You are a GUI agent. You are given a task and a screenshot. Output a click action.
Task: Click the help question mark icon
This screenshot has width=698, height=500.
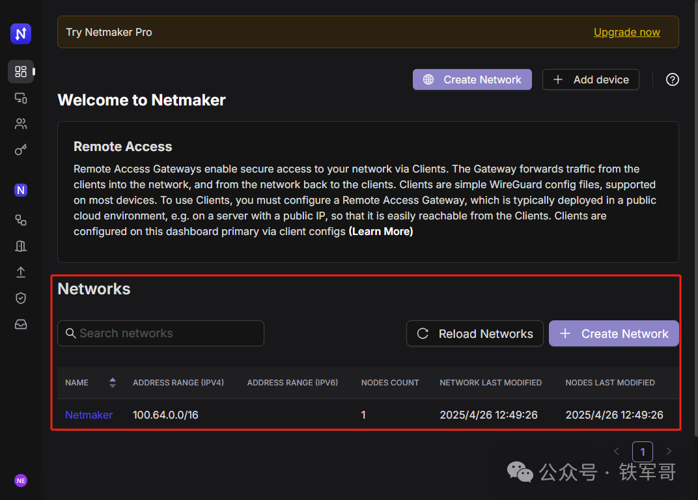673,79
